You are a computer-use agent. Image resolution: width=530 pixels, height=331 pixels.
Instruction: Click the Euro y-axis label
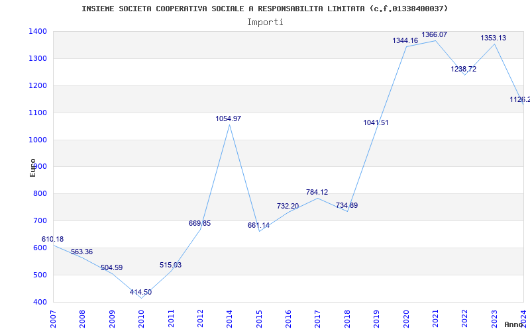(32, 168)
